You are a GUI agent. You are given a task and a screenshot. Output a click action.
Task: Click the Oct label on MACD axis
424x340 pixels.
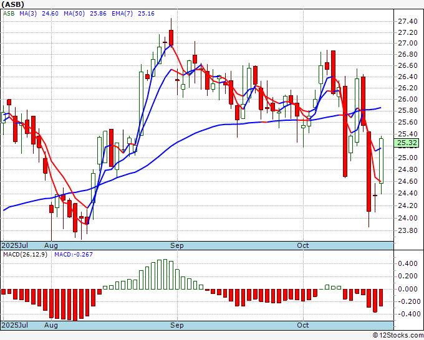[302, 325]
